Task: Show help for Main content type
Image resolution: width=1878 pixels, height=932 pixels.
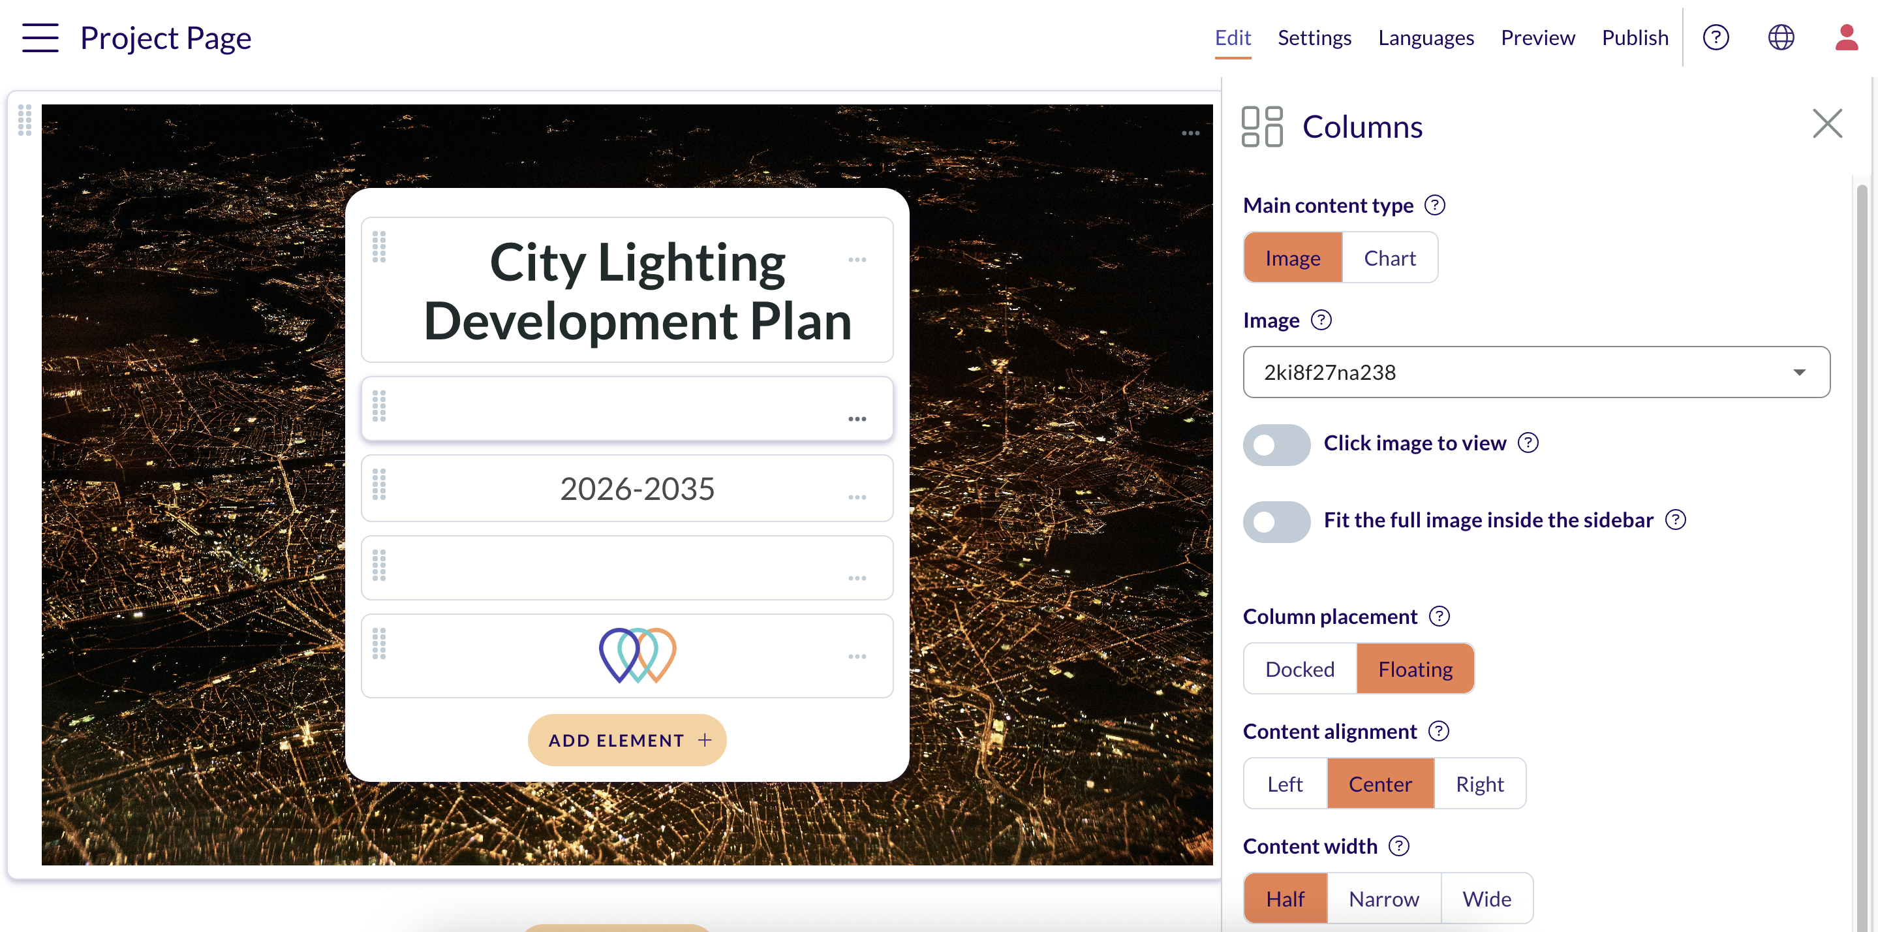Action: [x=1435, y=206]
